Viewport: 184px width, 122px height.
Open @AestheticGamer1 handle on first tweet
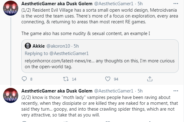[114, 4]
